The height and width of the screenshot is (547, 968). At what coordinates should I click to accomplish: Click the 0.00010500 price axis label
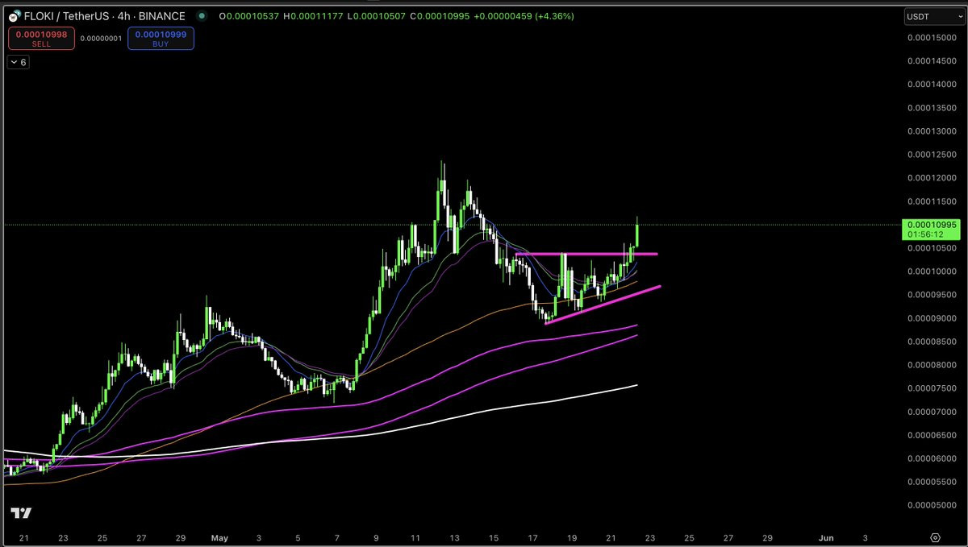click(x=932, y=248)
